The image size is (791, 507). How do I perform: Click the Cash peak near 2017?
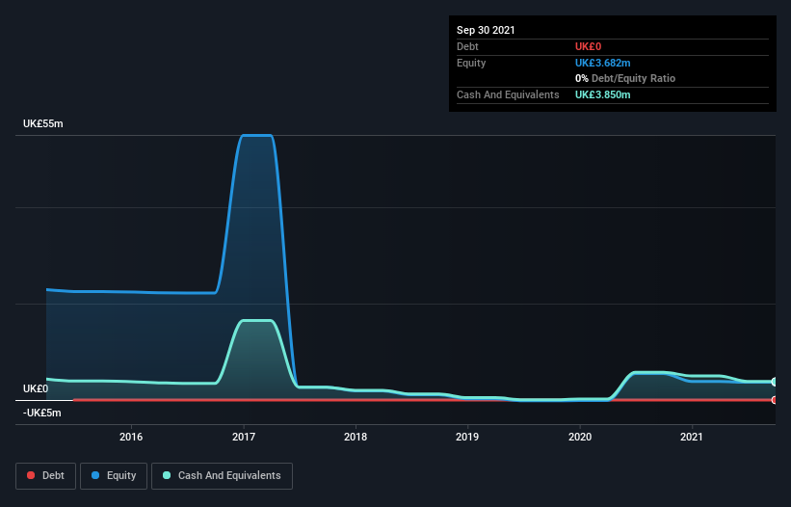(x=257, y=320)
